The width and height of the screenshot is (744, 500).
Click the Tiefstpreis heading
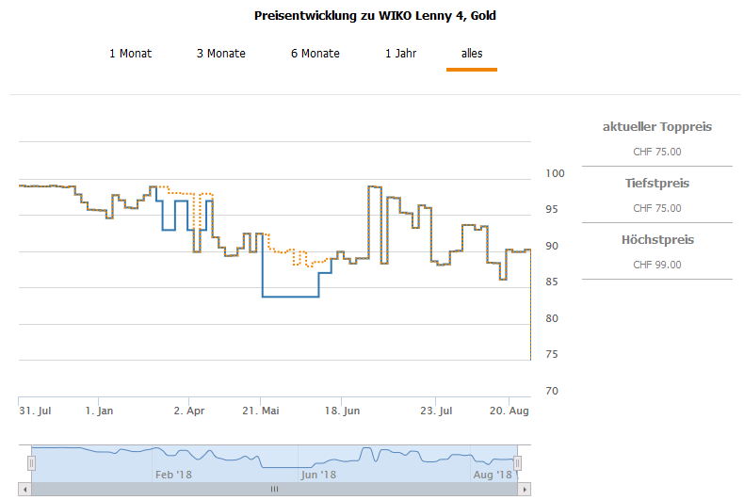point(656,184)
